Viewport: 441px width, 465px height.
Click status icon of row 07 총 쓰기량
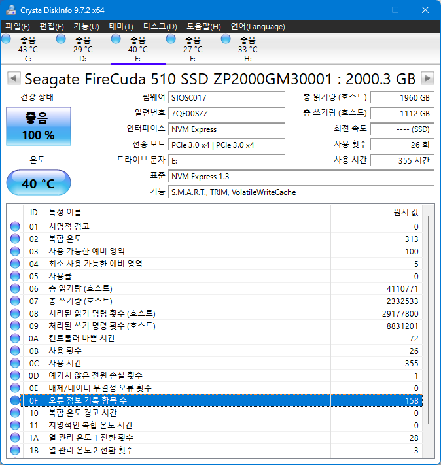click(x=15, y=301)
